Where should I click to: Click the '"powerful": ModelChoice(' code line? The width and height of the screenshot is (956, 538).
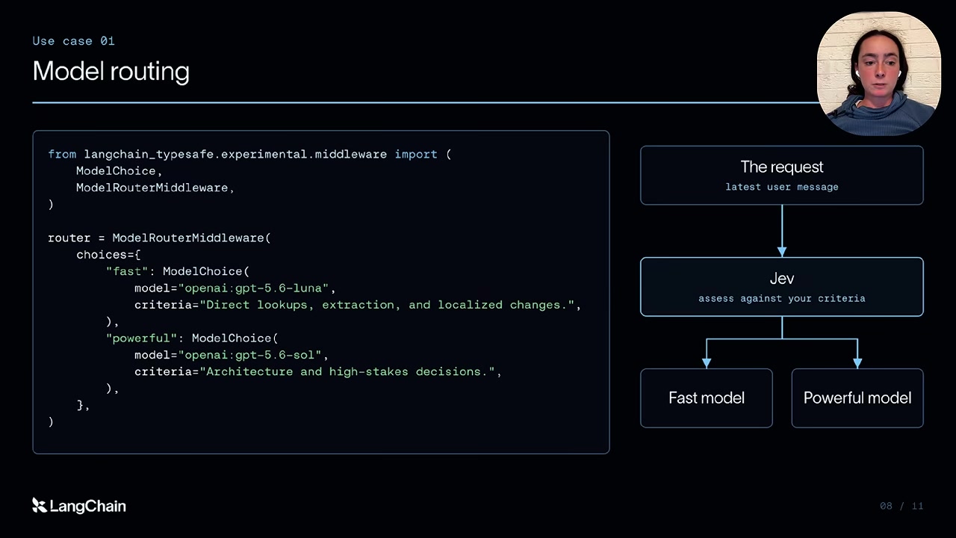pos(192,338)
